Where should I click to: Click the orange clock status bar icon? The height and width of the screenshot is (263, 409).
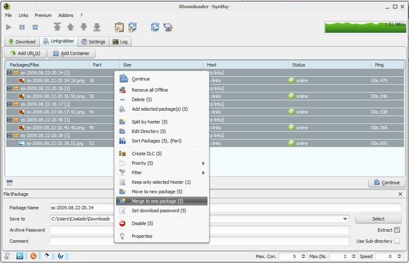click(33, 256)
